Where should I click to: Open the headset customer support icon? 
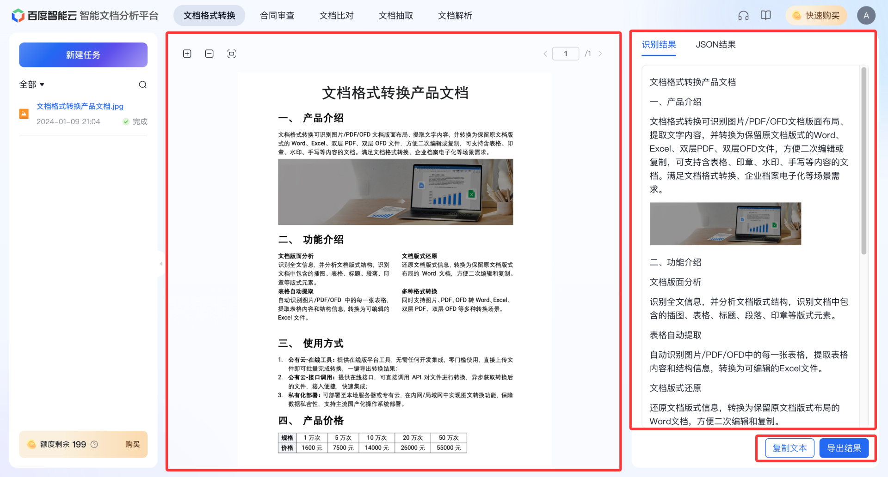(x=743, y=15)
